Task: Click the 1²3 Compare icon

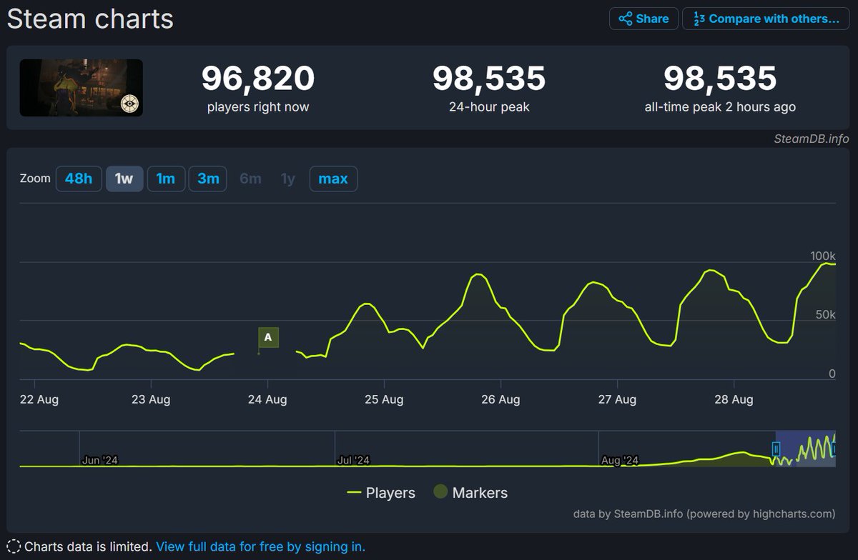Action: click(697, 19)
